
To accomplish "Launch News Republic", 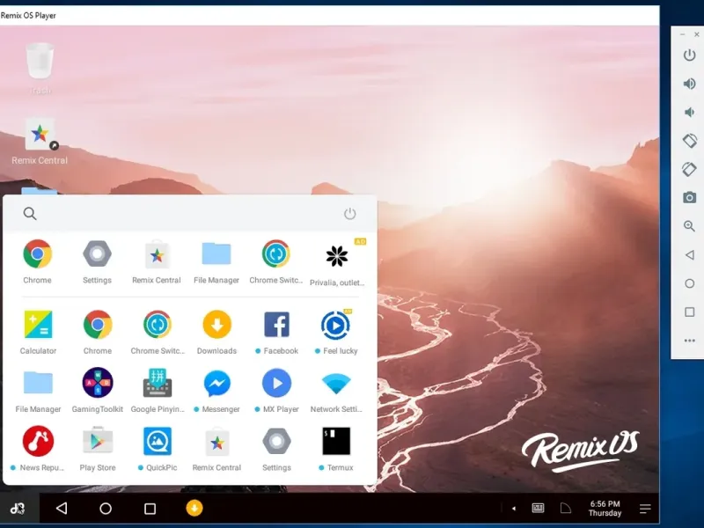I will [38, 441].
